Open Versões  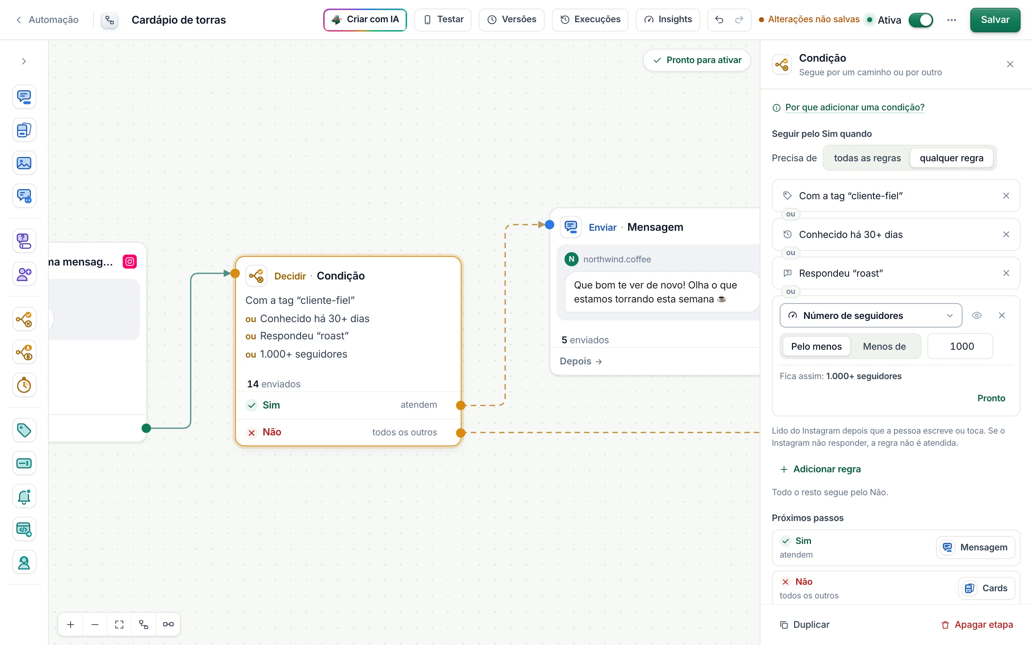point(511,20)
